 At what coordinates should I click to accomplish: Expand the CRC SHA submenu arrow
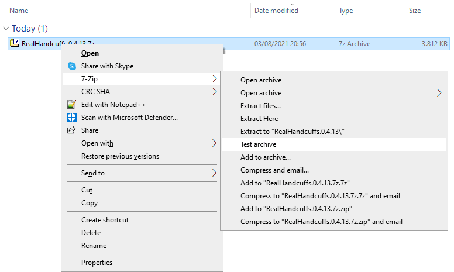[x=214, y=92]
